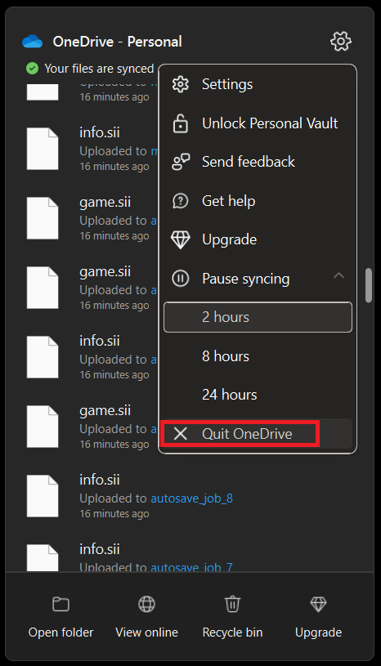Click the View online globe icon
Viewport: 381px width, 666px height.
point(146,604)
